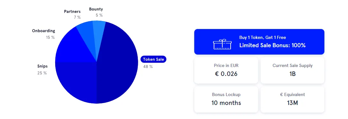348x119 pixels.
Task: Click the € Equivalent card
Action: pyautogui.click(x=292, y=99)
